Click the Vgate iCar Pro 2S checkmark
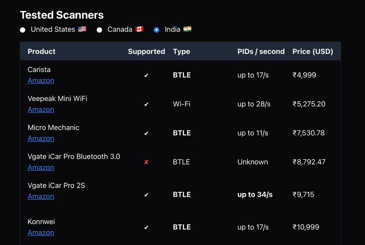Image resolution: width=365 pixels, height=245 pixels. [x=146, y=195]
